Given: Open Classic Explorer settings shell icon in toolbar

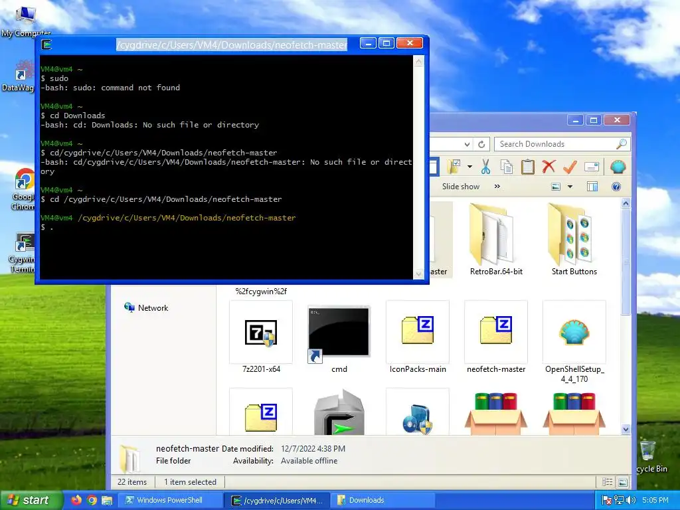Looking at the screenshot, I should point(618,167).
